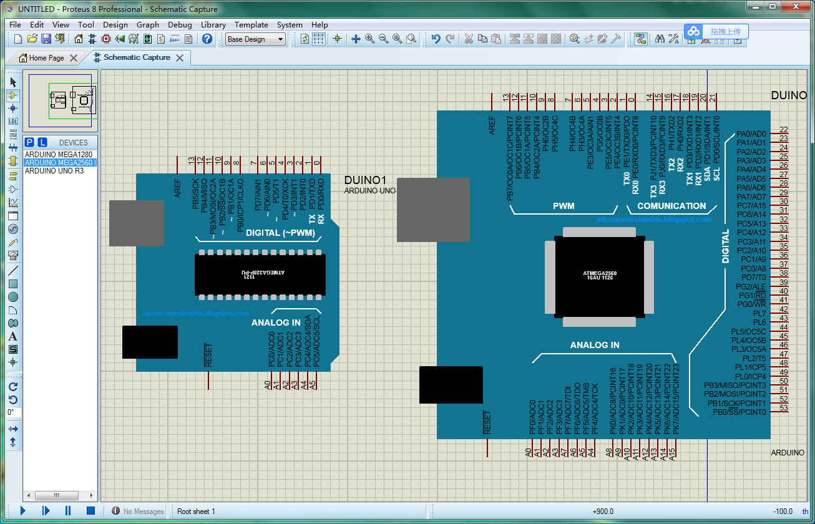
Task: Click the Cut scissors icon
Action: point(469,39)
